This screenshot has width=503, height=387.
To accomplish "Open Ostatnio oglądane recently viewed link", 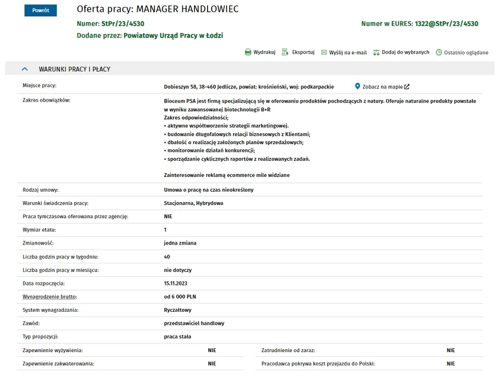I will coord(466,53).
